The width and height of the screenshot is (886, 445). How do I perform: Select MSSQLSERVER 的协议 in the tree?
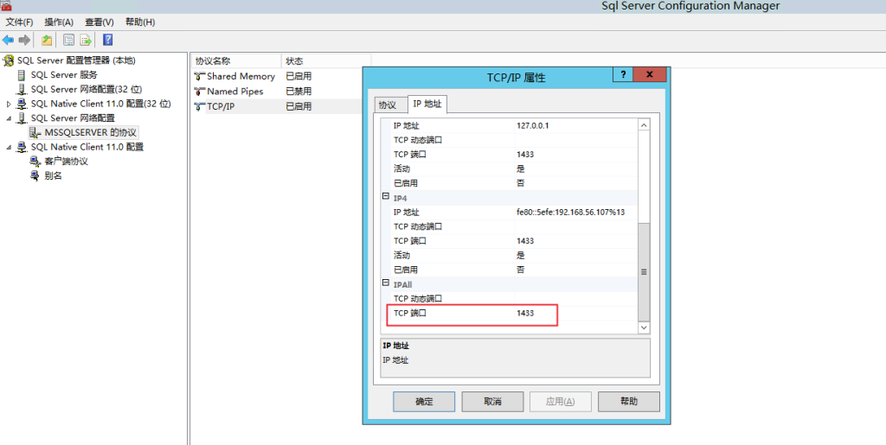90,132
